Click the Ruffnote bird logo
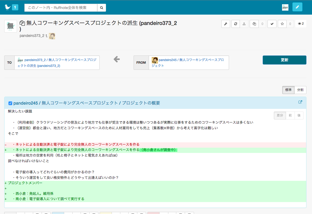Screen dimensions: 312x214 coord(8,7)
